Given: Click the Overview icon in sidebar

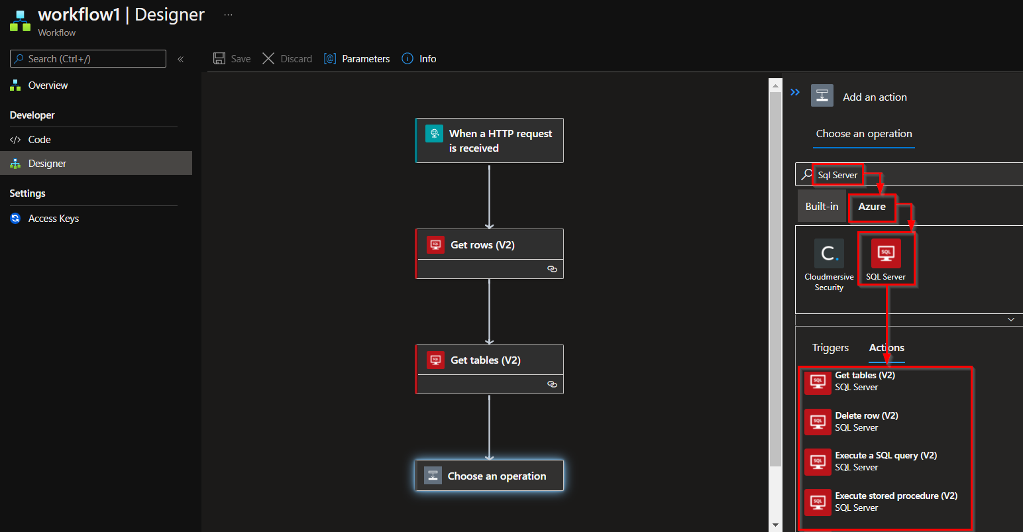Looking at the screenshot, I should pyautogui.click(x=15, y=85).
